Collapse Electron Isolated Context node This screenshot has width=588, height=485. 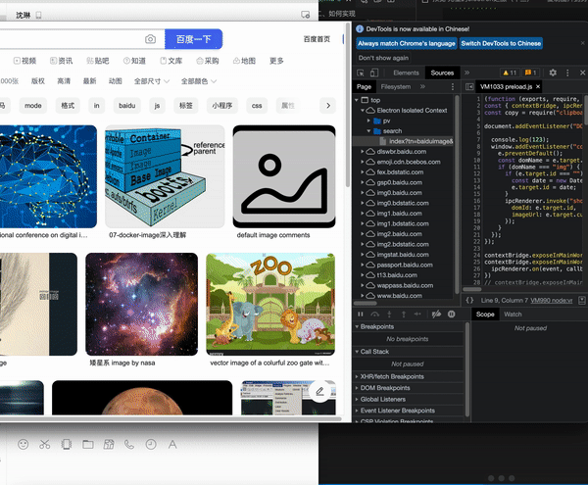pyautogui.click(x=363, y=111)
